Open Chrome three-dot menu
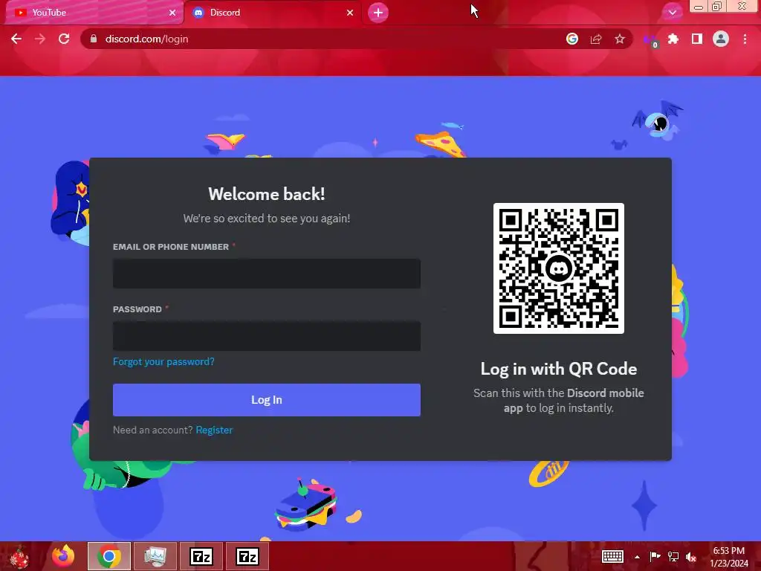This screenshot has width=761, height=571. (745, 39)
